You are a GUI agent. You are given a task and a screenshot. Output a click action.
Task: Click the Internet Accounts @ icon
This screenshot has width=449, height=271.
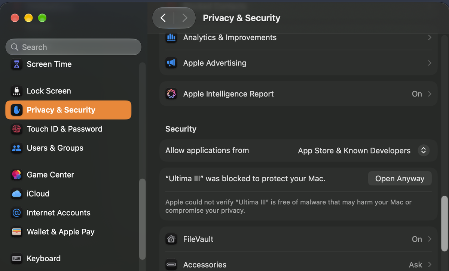tap(16, 213)
